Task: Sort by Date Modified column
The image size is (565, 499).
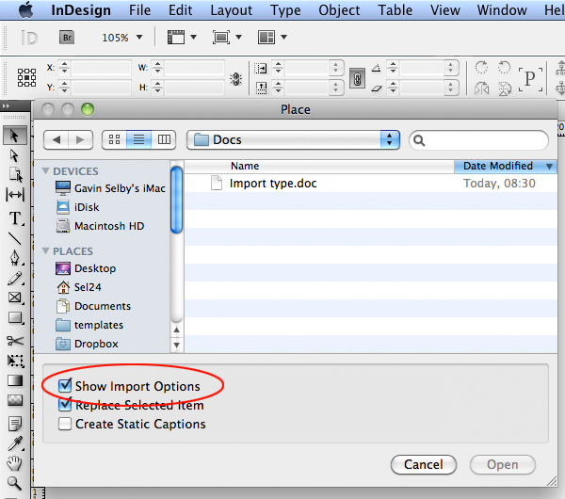Action: [506, 166]
